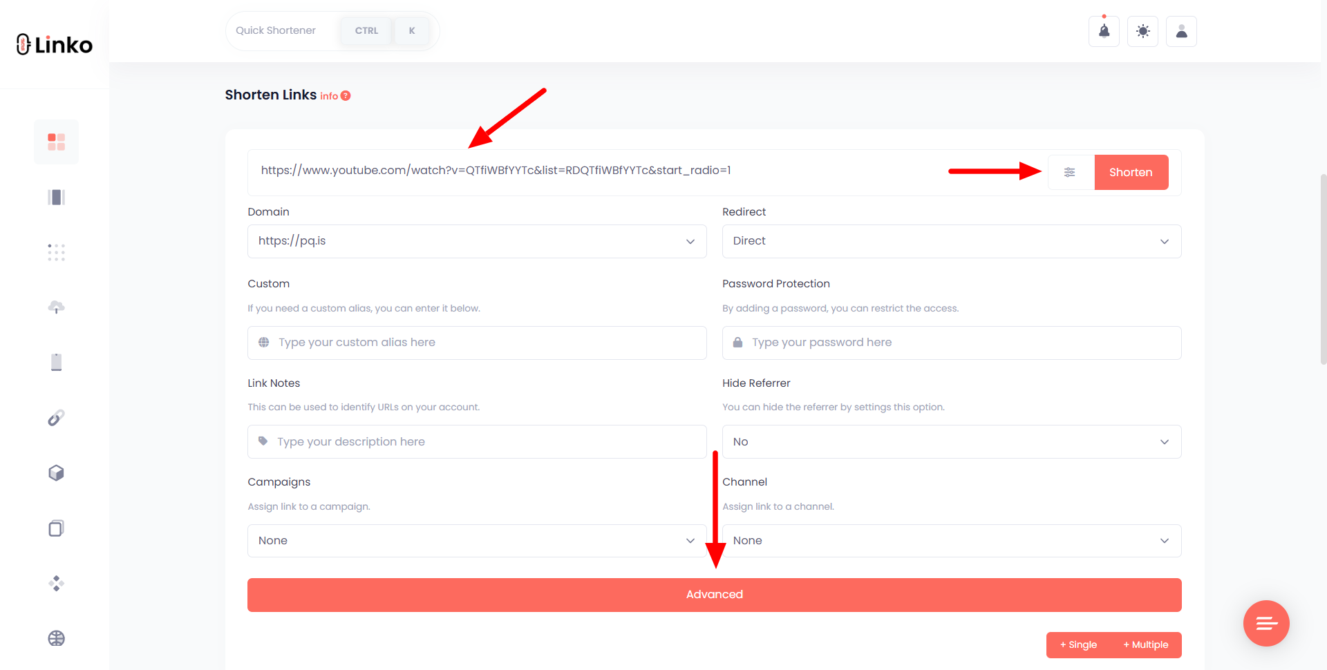Screen dimensions: 1327x670
Task: Click the 'Shorten Links' heading text
Action: tap(270, 95)
